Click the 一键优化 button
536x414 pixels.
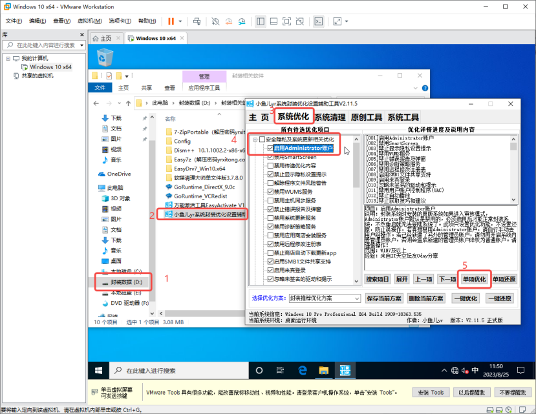(466, 298)
